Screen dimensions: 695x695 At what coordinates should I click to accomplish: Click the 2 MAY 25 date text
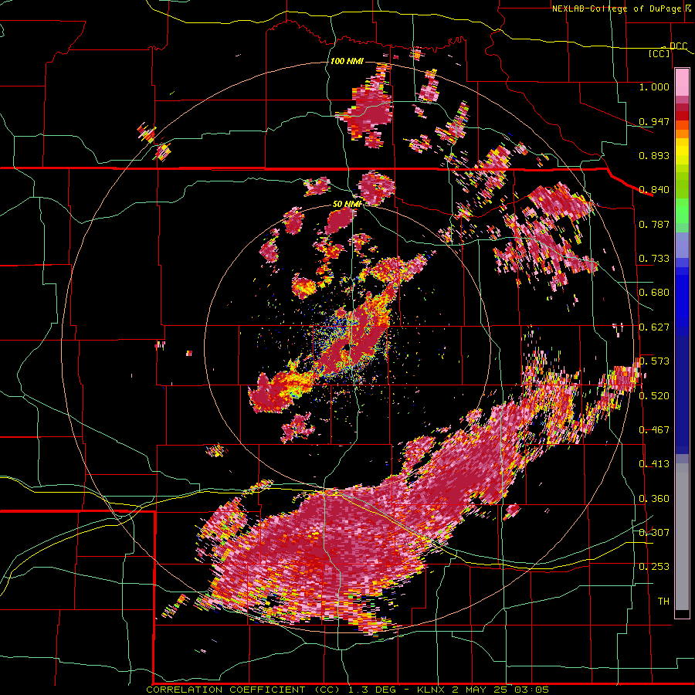(480, 690)
